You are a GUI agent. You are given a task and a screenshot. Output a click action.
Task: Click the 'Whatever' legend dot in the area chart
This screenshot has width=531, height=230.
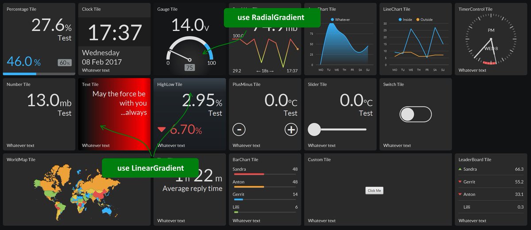(332, 19)
